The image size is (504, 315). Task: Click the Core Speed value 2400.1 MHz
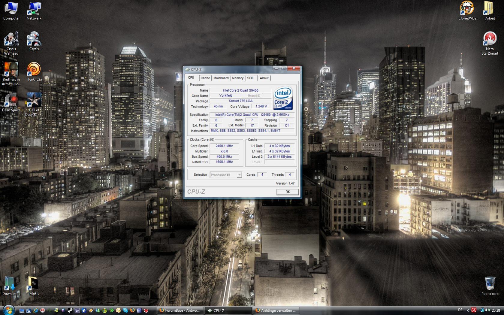click(224, 146)
